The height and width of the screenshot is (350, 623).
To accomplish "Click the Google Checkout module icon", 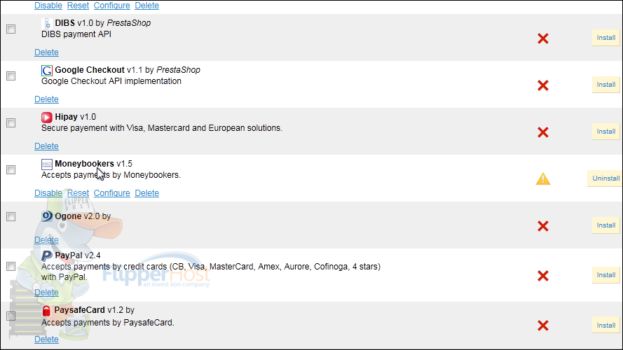I will pyautogui.click(x=47, y=71).
